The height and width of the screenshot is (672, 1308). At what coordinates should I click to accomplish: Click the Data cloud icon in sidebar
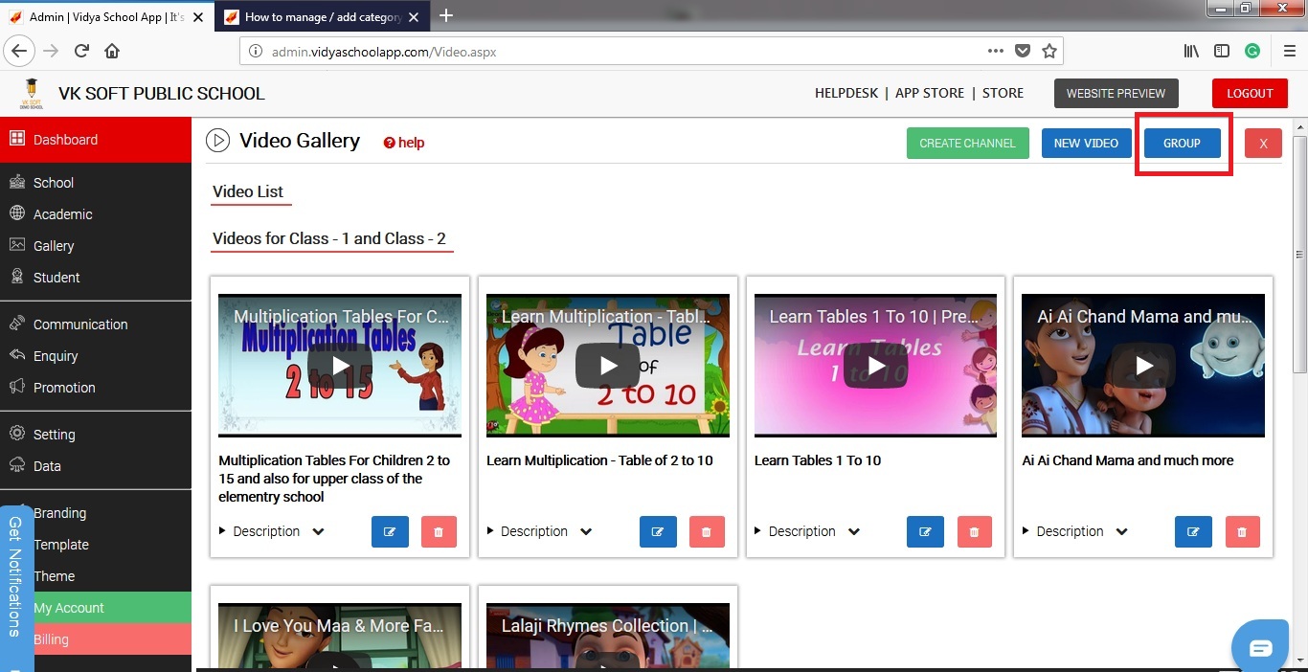16,465
